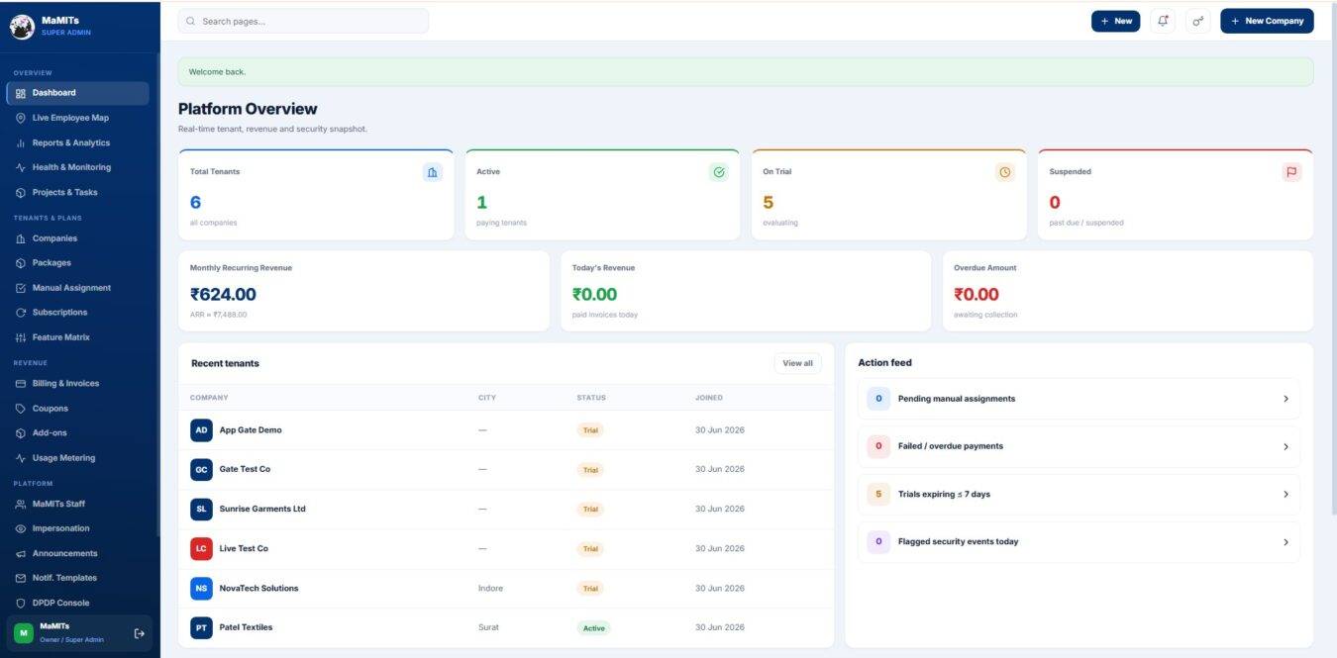1337x658 pixels.
Task: Click the Overdue Amount ₹0.00 value
Action: tap(977, 294)
